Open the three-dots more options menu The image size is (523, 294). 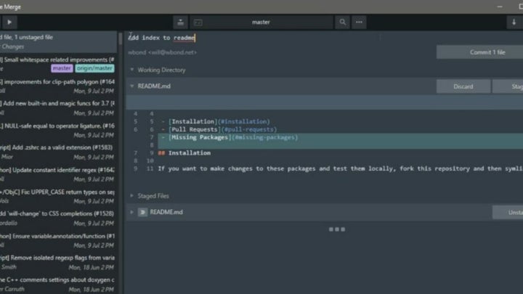[x=360, y=22]
